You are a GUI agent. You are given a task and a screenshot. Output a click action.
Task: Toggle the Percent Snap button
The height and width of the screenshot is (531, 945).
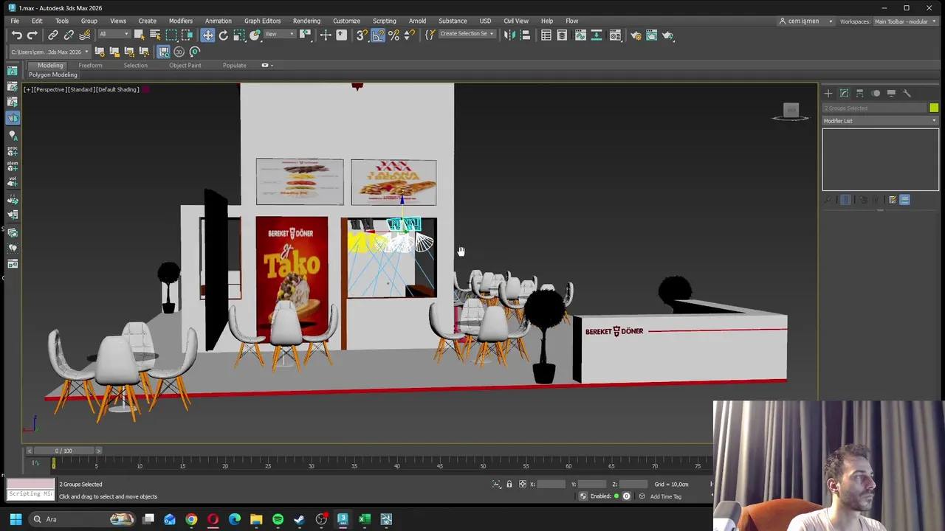394,35
